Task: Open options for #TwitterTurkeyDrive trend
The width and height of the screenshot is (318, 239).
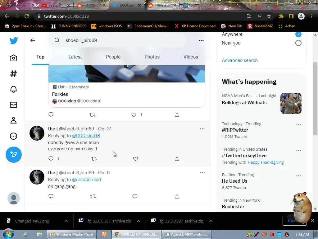Action: pos(298,150)
